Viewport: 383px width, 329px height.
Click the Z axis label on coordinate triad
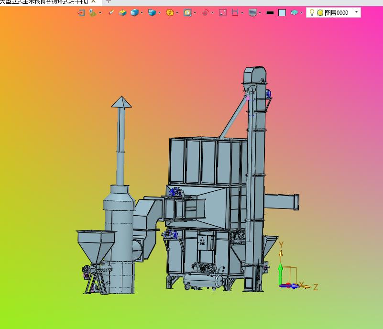(x=315, y=287)
